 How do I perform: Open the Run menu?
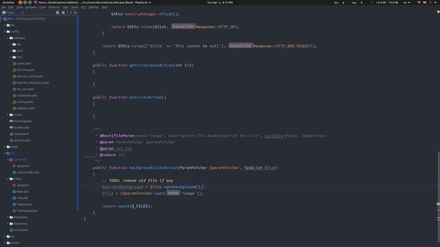[66, 8]
